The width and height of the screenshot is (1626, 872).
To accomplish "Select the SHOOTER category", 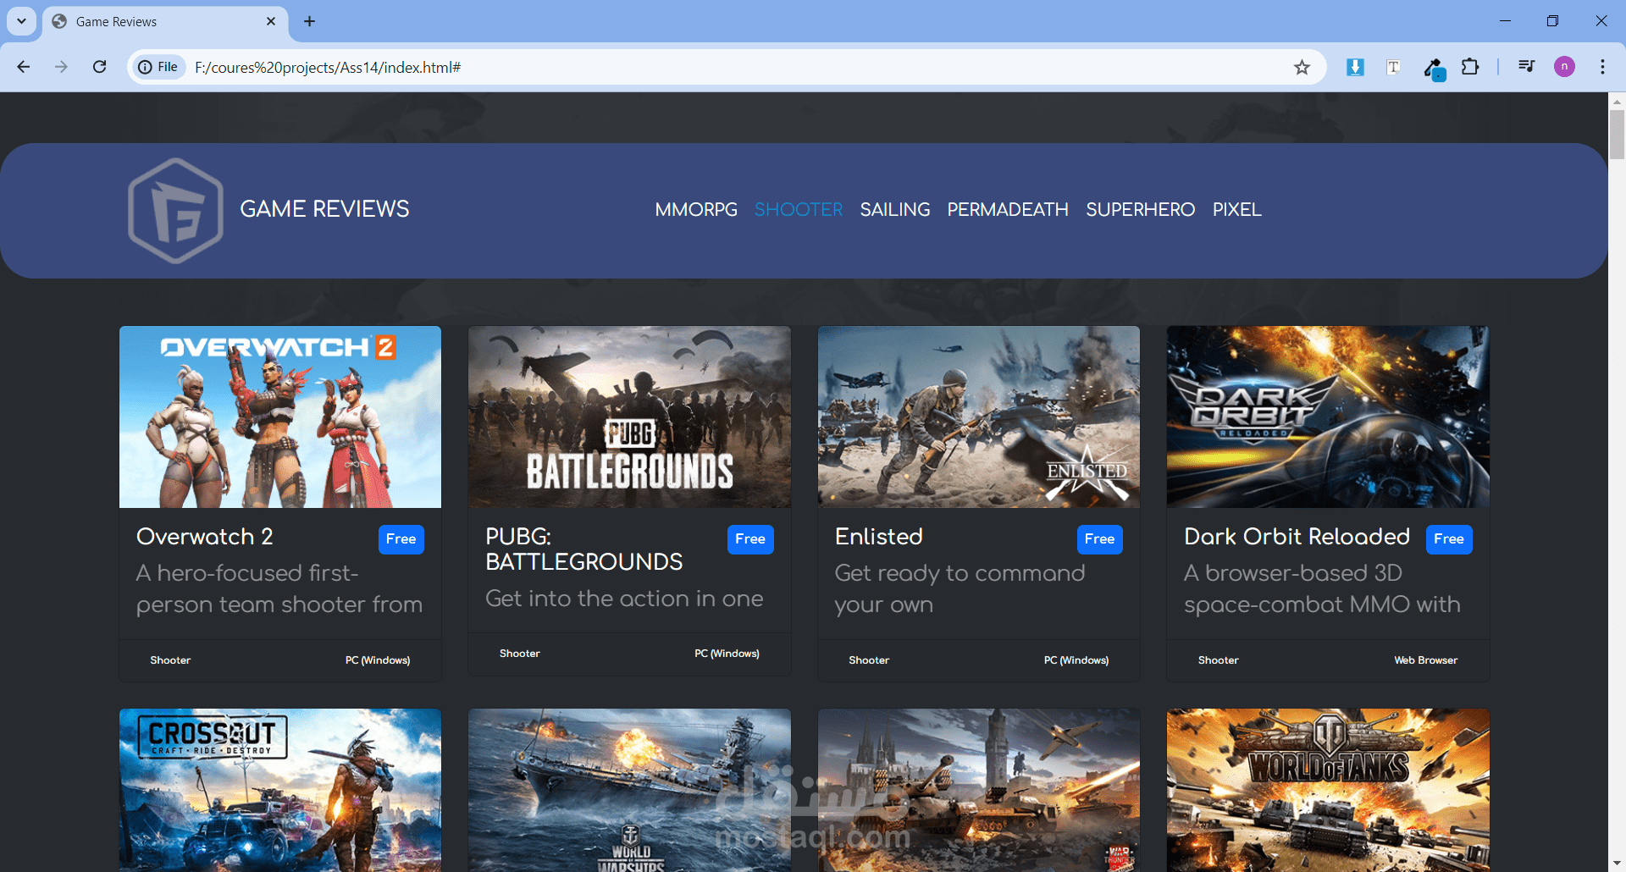I will tap(799, 209).
